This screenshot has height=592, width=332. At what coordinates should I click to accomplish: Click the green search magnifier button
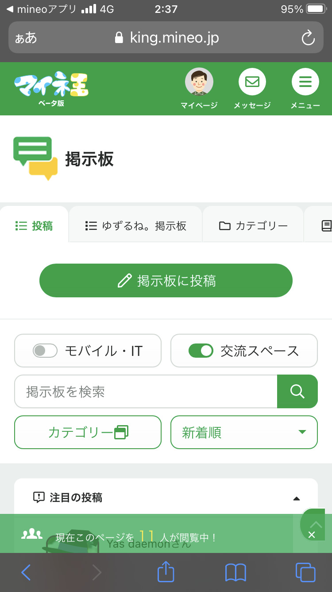tap(297, 391)
